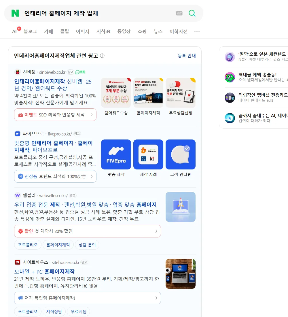Open the AI search tab
The width and height of the screenshot is (288, 317).
[x=14, y=31]
